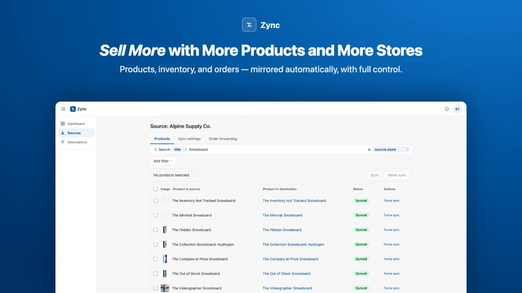This screenshot has height=293, width=522.
Task: Check The Minimal Snowboard row checkbox
Action: tap(155, 216)
